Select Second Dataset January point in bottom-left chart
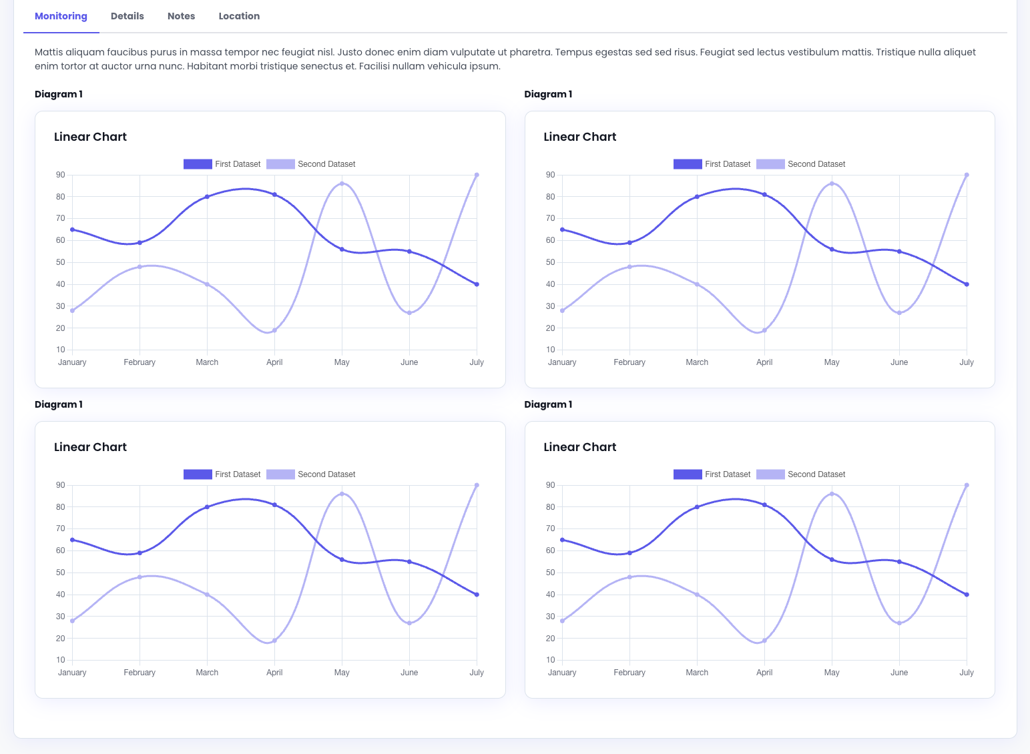Viewport: 1030px width, 754px height. [x=72, y=621]
